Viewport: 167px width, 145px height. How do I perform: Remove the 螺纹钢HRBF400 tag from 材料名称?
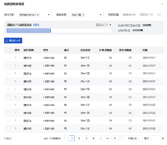[38, 15]
